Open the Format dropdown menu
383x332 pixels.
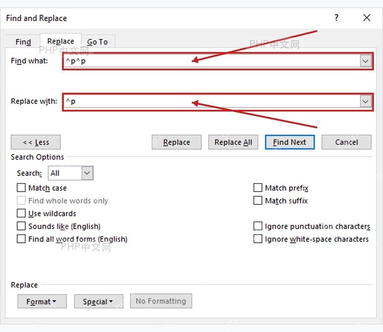[42, 301]
